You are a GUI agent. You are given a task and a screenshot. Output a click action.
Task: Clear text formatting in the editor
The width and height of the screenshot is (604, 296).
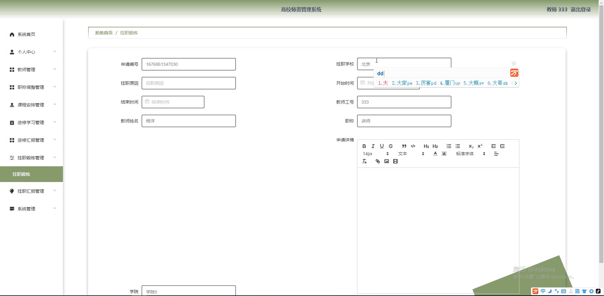(x=364, y=161)
